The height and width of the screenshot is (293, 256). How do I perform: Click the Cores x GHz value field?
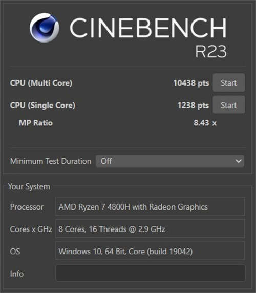(151, 229)
